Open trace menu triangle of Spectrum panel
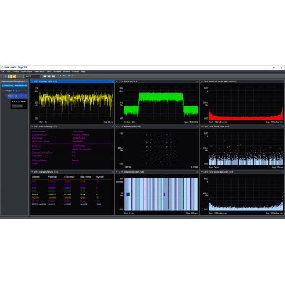The width and height of the screenshot is (285, 285). tap(117, 82)
